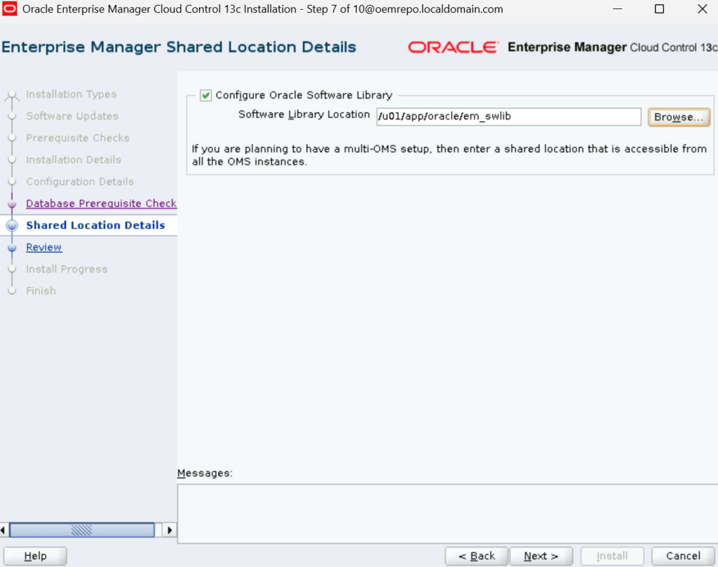Toggle Configure Oracle Software Library checkbox
This screenshot has height=567, width=718.
205,95
